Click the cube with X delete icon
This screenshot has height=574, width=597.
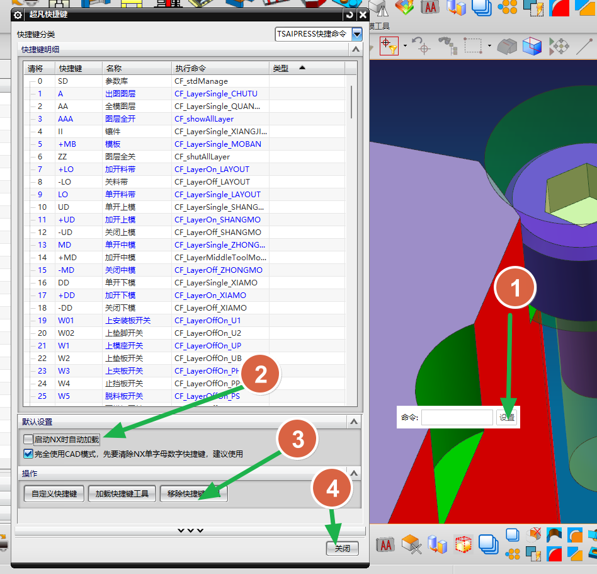point(411,544)
